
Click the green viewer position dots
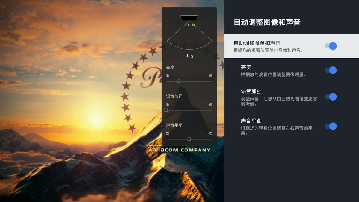click(192, 25)
